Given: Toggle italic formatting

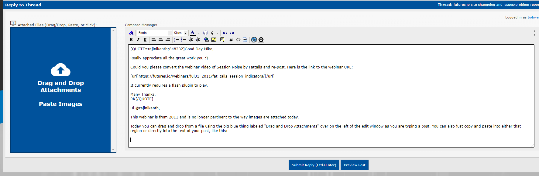Looking at the screenshot, I should click(138, 40).
